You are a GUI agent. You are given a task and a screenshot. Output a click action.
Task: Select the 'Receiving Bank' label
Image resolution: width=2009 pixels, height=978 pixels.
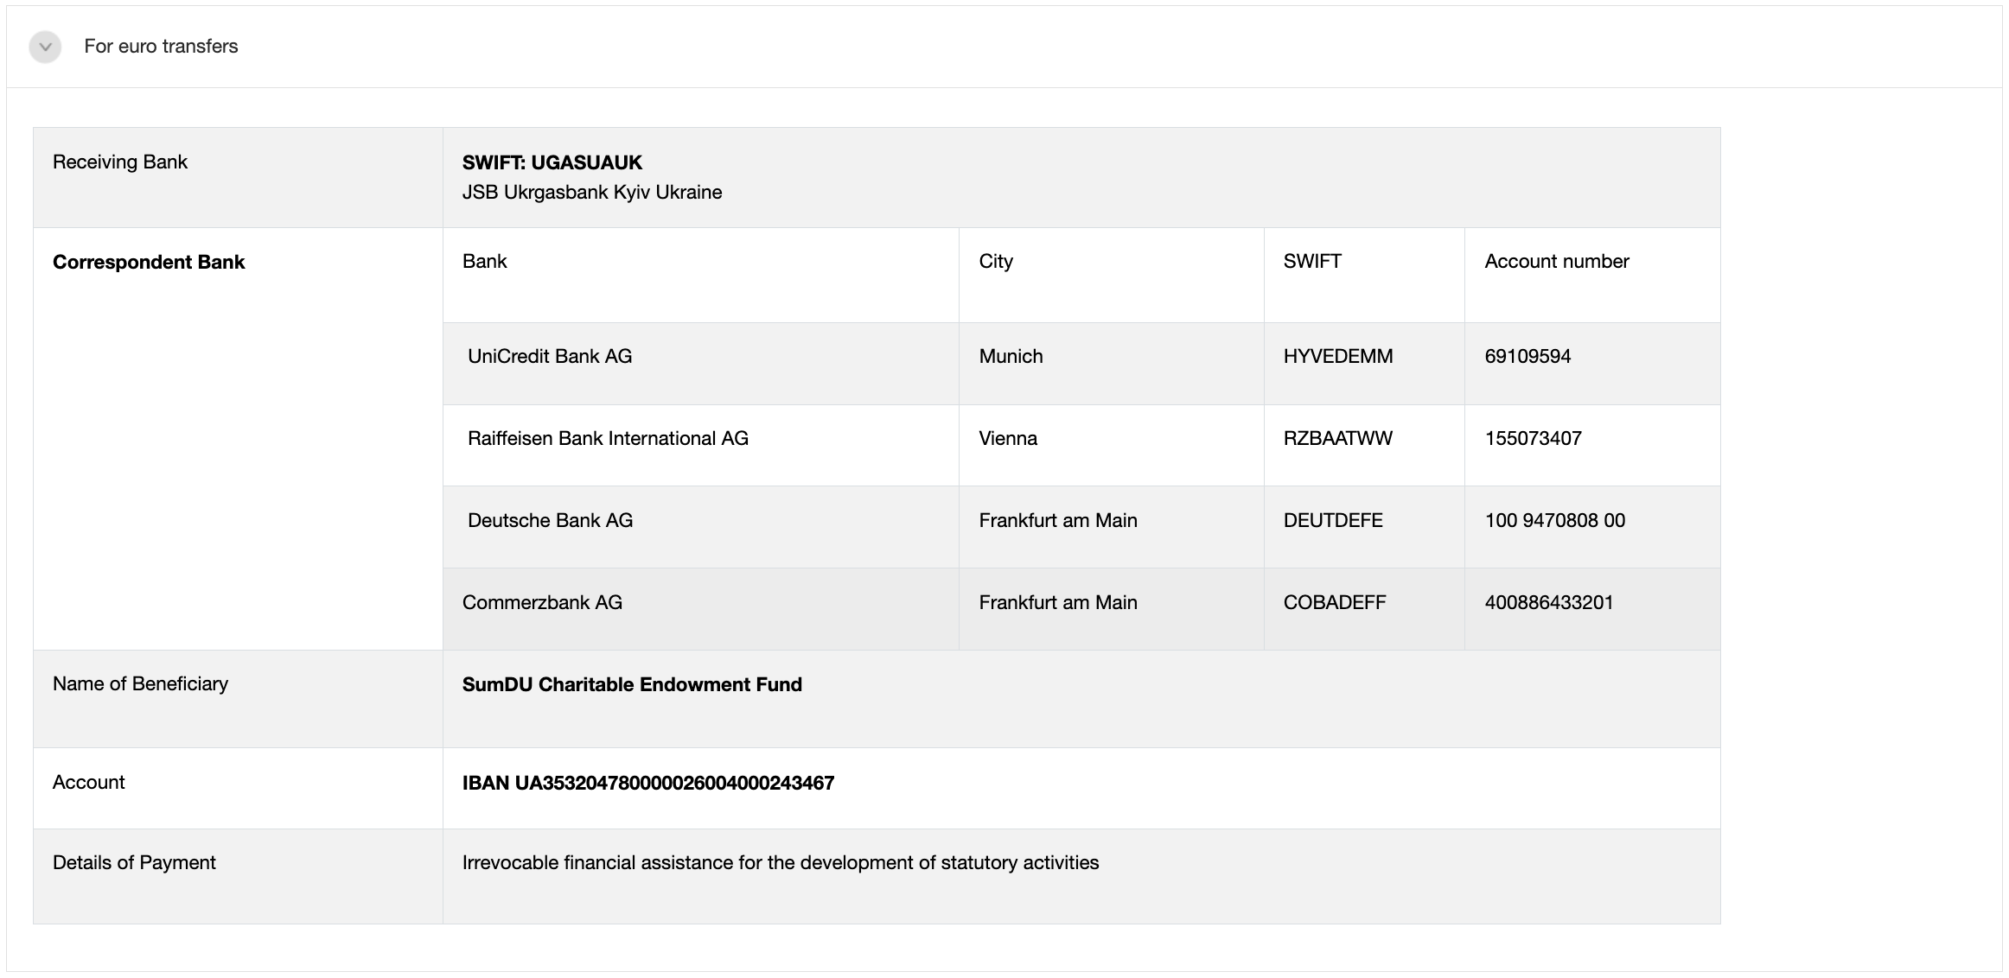coord(120,162)
